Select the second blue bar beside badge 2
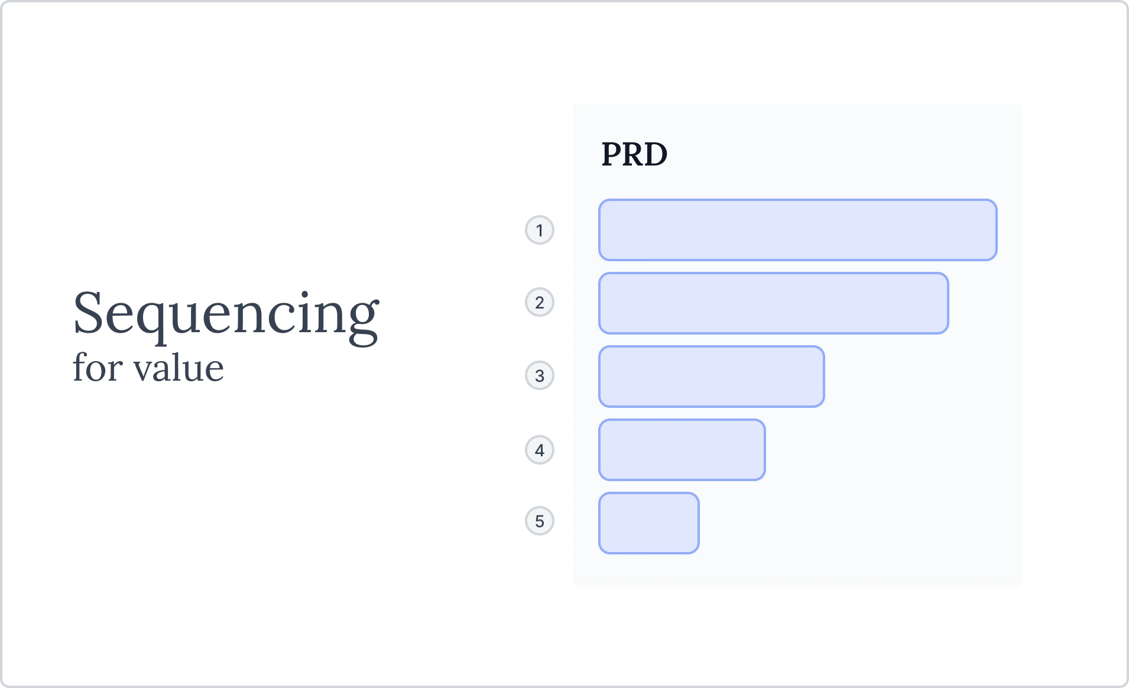This screenshot has width=1129, height=688. [x=773, y=303]
